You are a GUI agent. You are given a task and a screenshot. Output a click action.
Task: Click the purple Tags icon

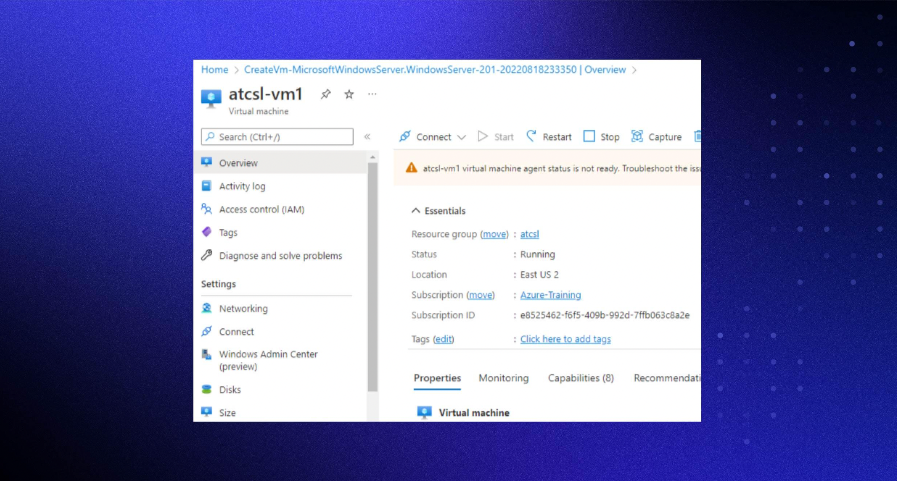coord(206,232)
